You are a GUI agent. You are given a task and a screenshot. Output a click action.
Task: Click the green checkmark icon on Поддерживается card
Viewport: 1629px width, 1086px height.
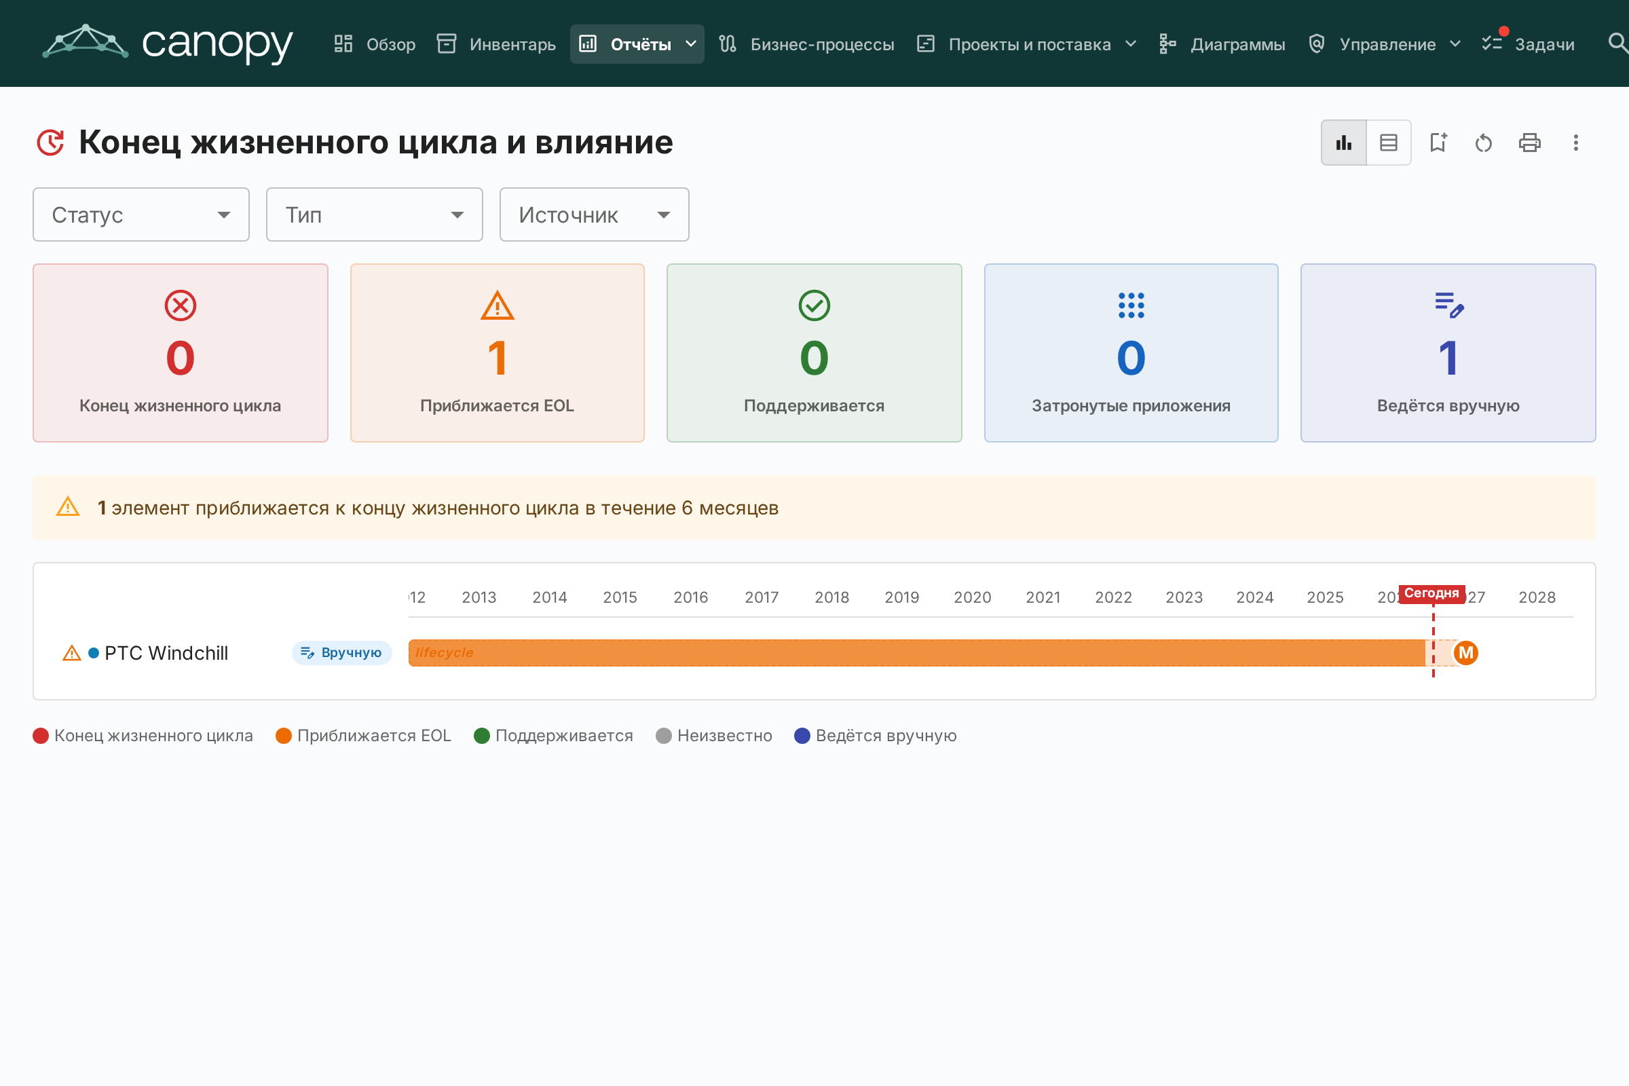point(814,305)
